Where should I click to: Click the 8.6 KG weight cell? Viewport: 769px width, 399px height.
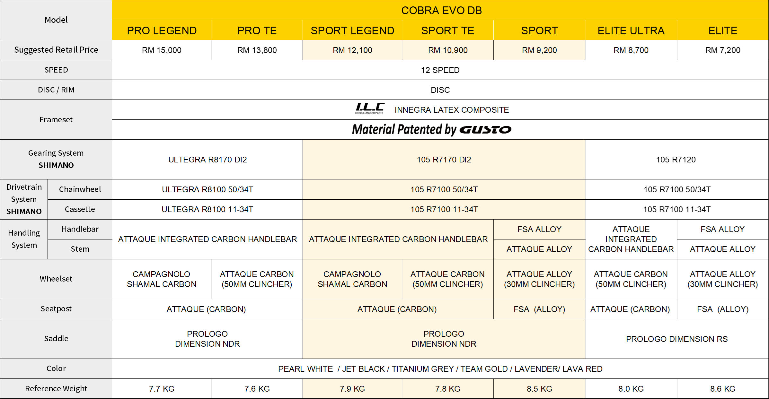(722, 389)
